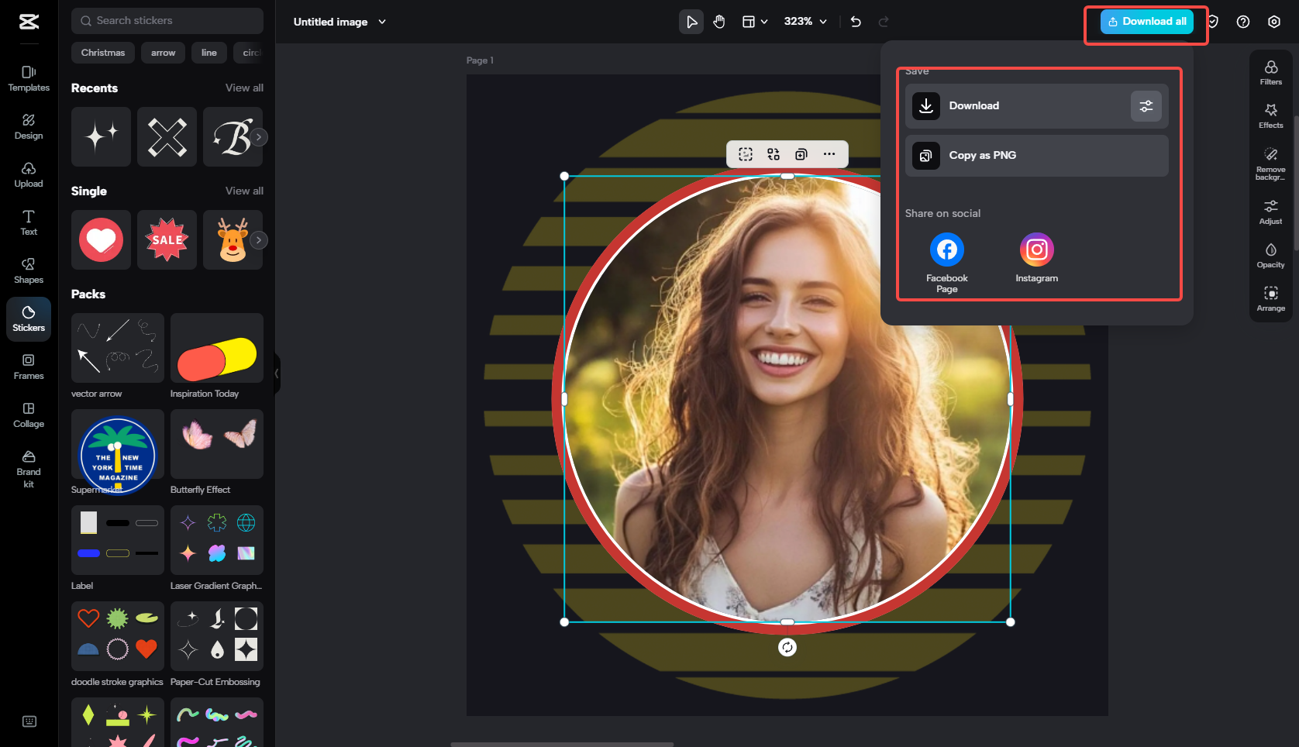Image resolution: width=1299 pixels, height=747 pixels.
Task: Click the undo arrow icon
Action: 856,22
